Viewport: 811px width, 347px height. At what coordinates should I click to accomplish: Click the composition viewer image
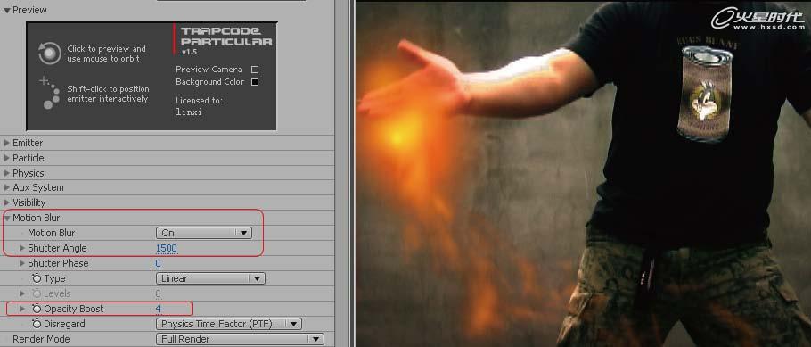(584, 175)
